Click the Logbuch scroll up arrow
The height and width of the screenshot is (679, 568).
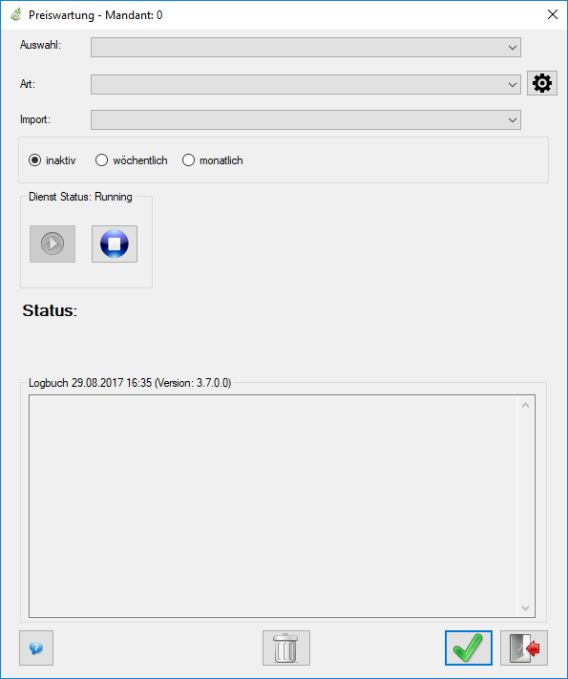click(x=526, y=405)
